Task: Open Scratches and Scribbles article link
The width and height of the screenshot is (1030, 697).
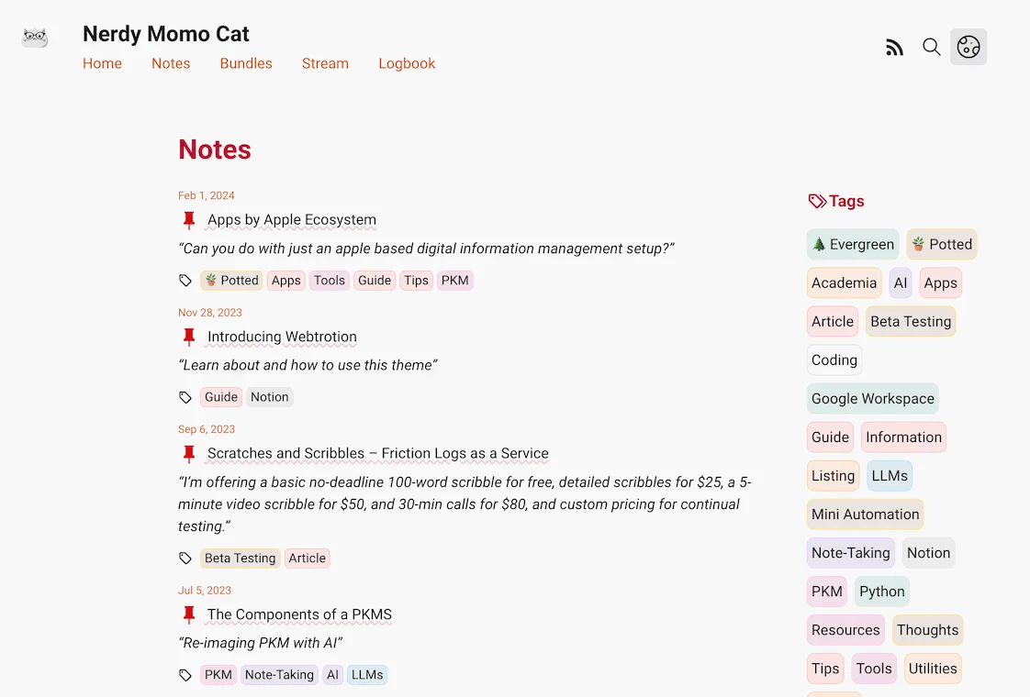Action: click(x=377, y=453)
